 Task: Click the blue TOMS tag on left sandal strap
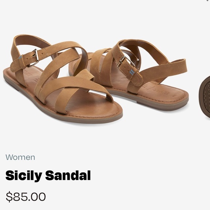pos(20,58)
